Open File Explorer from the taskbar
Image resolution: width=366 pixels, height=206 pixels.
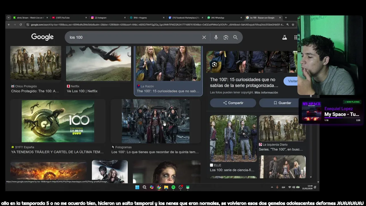tap(166, 187)
